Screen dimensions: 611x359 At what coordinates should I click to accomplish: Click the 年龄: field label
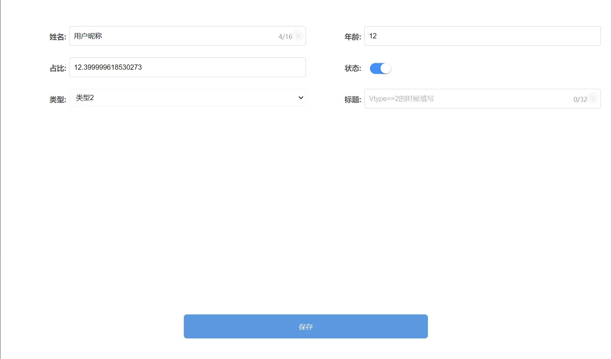[x=353, y=37]
